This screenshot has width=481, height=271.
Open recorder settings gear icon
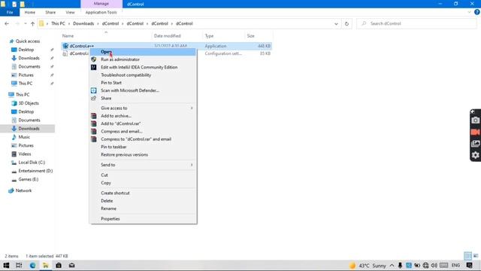coord(475,155)
